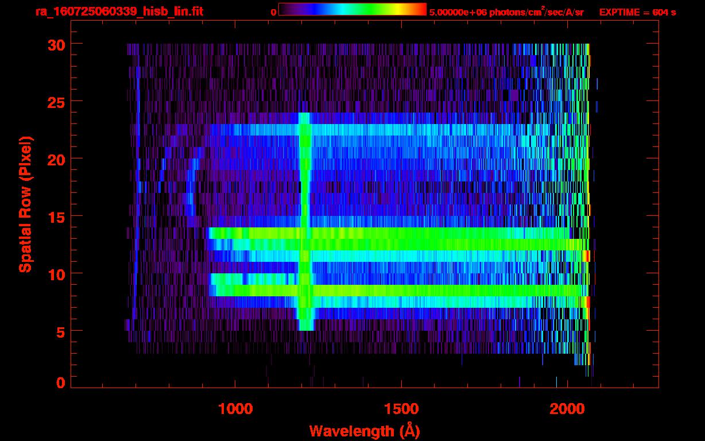The height and width of the screenshot is (441, 705).
Task: Click the color bar minimum label 0
Action: 273,12
